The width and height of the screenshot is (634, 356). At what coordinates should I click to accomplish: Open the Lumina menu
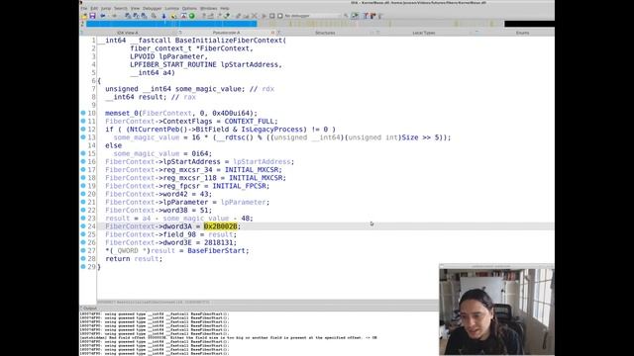(x=171, y=8)
